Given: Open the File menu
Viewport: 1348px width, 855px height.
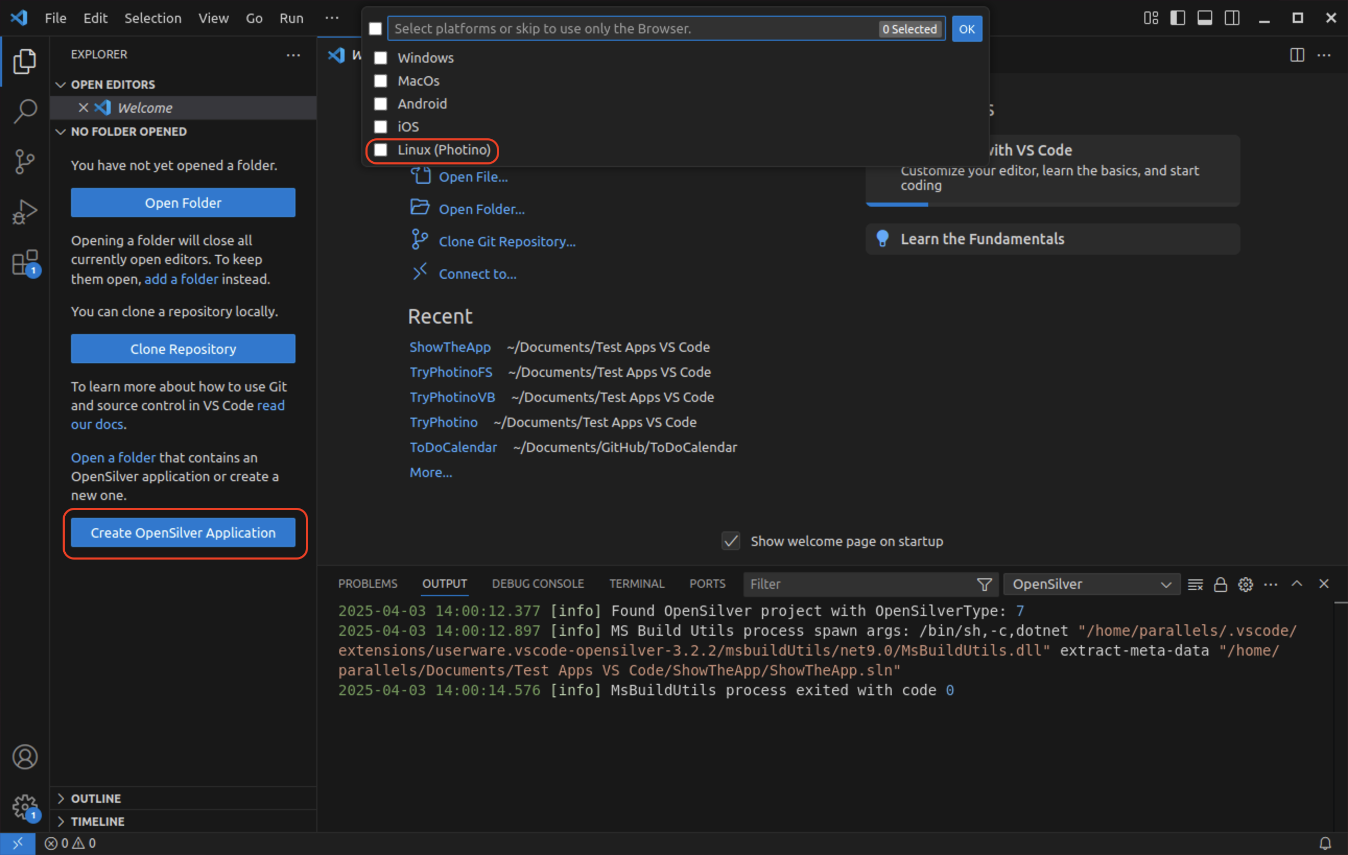Looking at the screenshot, I should (x=55, y=18).
